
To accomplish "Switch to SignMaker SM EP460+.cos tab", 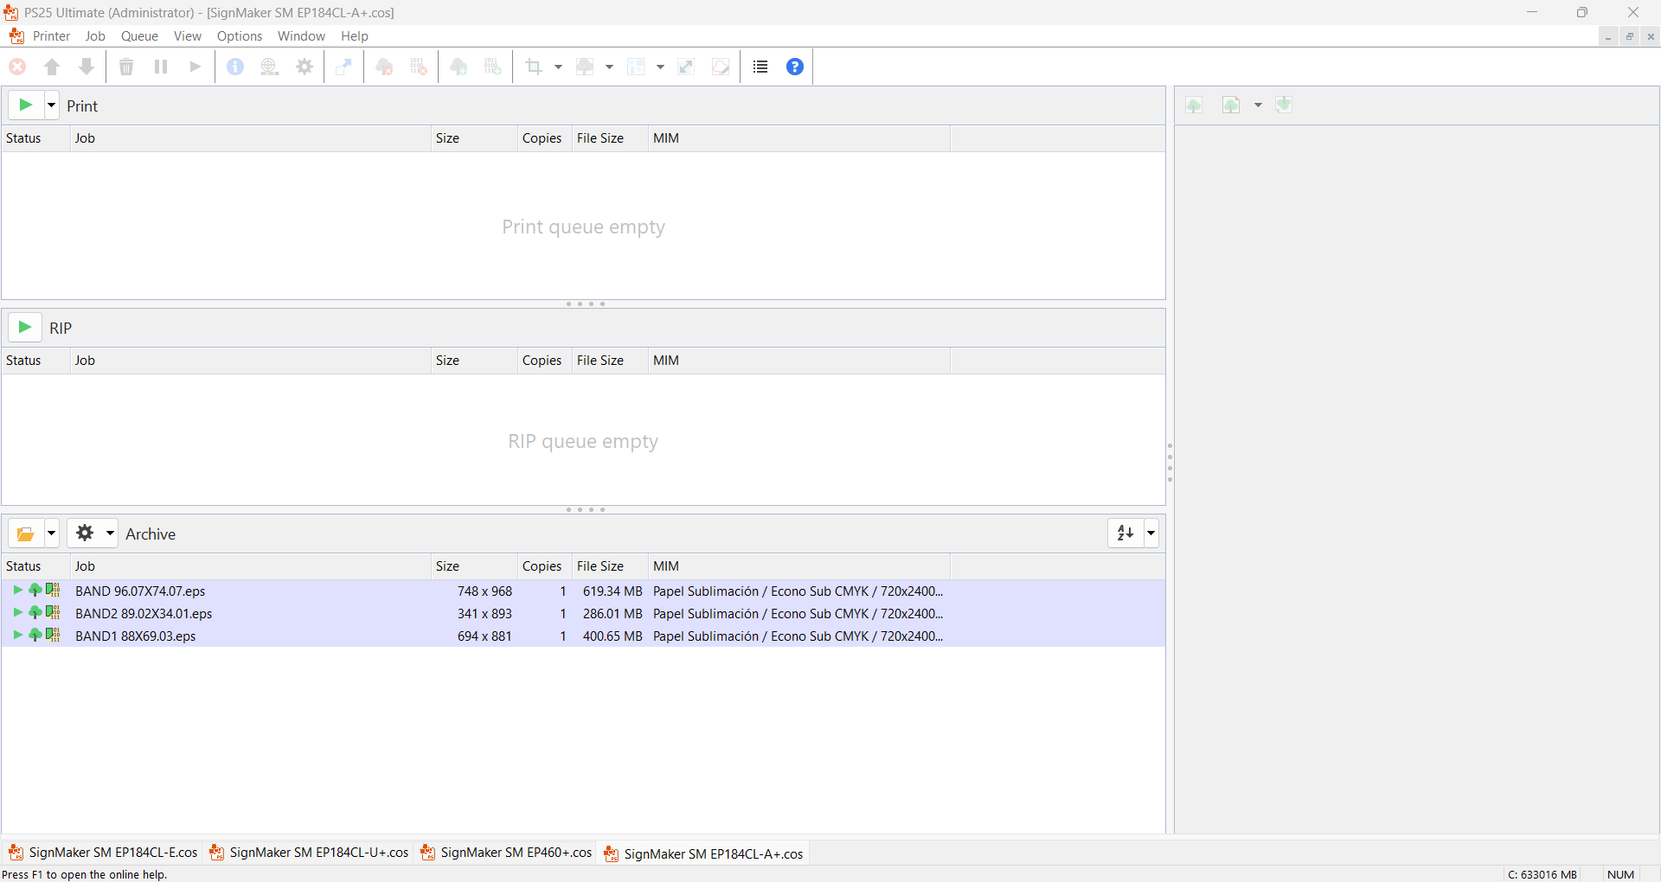I will point(506,853).
